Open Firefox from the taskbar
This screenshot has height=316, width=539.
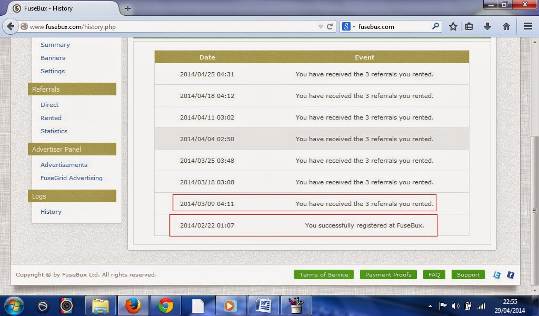pyautogui.click(x=133, y=305)
